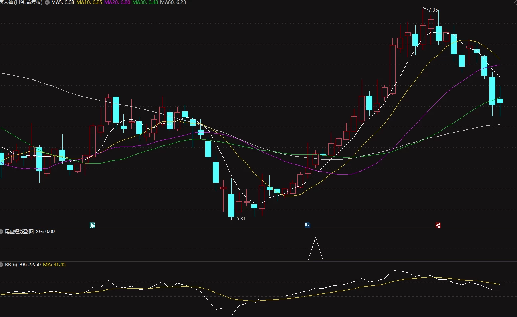Click the yellow MA: 41.45 label
This screenshot has height=317, width=517.
pos(54,265)
